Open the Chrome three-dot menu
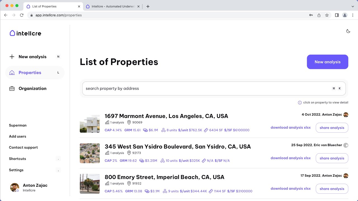The height and width of the screenshot is (201, 358). (353, 15)
